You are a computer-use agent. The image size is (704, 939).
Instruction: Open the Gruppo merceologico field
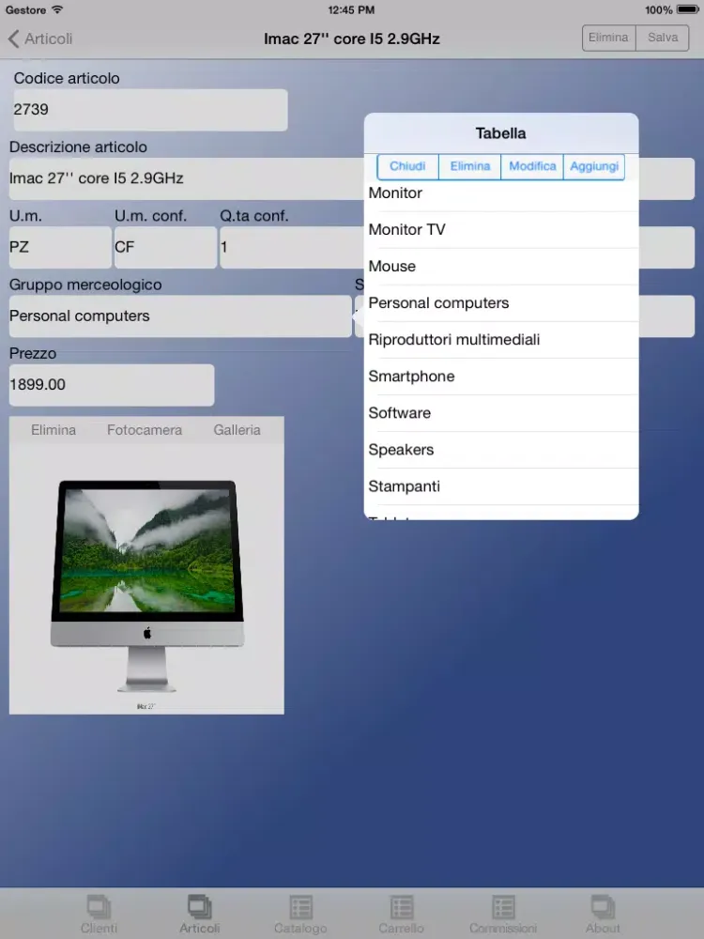click(x=180, y=316)
